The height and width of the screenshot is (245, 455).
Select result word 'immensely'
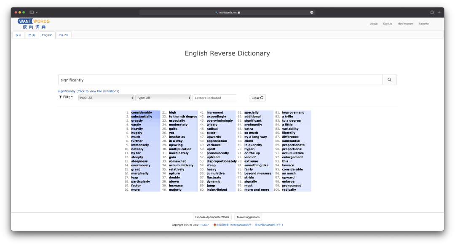pyautogui.click(x=140, y=145)
